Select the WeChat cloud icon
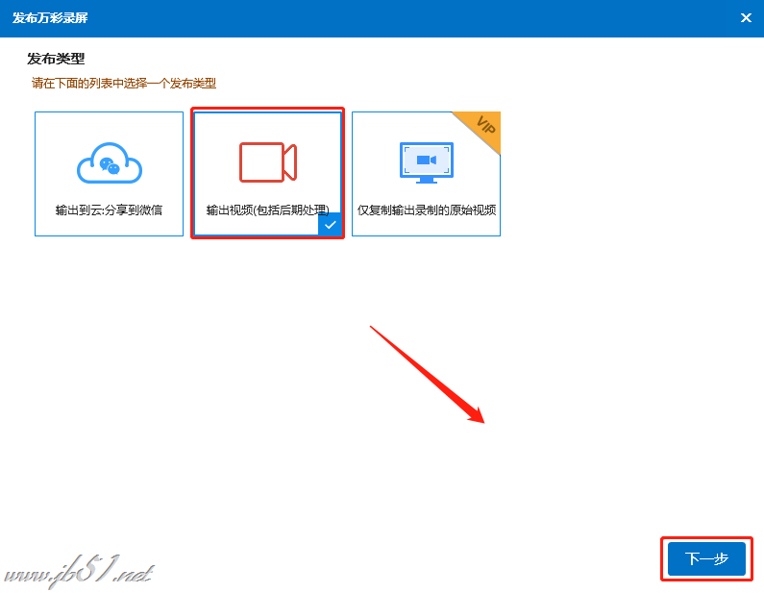This screenshot has height=593, width=764. (110, 162)
